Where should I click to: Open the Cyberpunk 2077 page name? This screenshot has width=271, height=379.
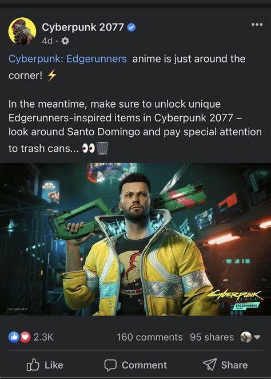[x=83, y=27]
